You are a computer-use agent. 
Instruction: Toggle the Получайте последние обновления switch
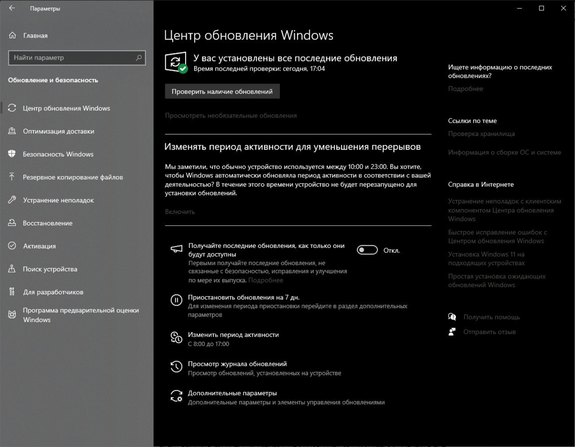367,250
